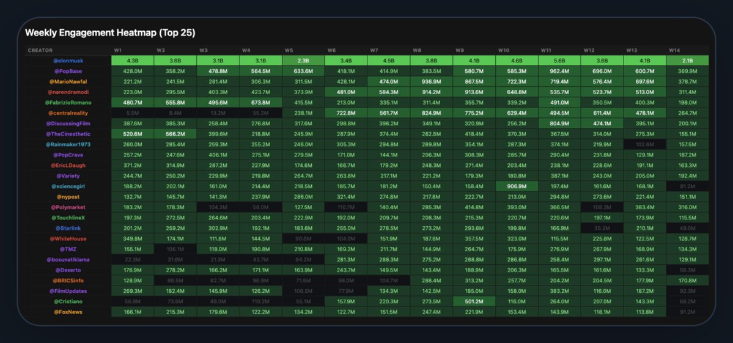The width and height of the screenshot is (733, 343).
Task: Click the @MarioNawfal creator name
Action: [68, 81]
